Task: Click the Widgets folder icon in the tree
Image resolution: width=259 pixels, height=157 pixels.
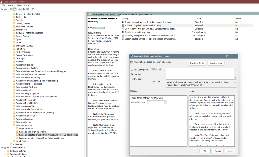Action: pyautogui.click(x=14, y=62)
